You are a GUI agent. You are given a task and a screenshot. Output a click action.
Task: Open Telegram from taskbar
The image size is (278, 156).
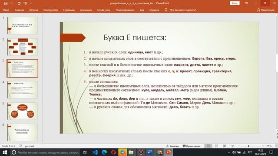pyautogui.click(x=122, y=152)
